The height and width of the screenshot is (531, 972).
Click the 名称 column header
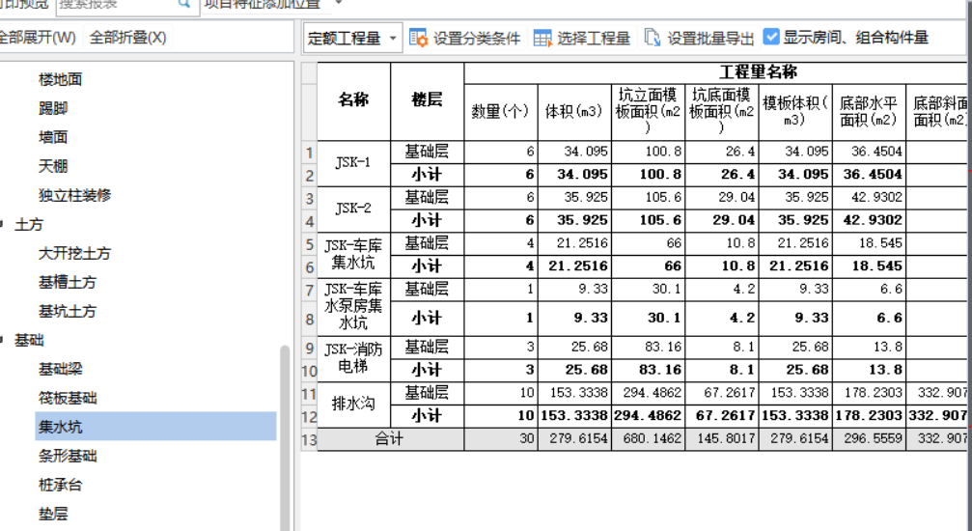(353, 100)
